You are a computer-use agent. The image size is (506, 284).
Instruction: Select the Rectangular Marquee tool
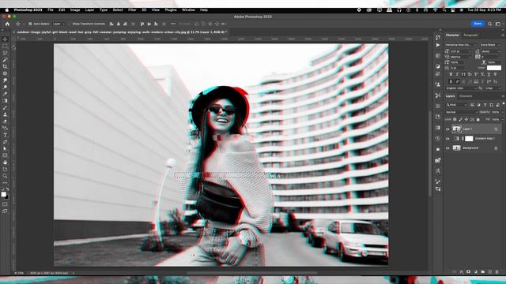[5, 46]
